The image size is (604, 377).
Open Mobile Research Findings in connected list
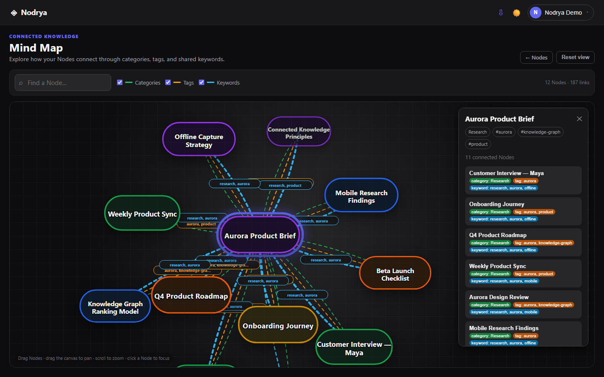523,334
